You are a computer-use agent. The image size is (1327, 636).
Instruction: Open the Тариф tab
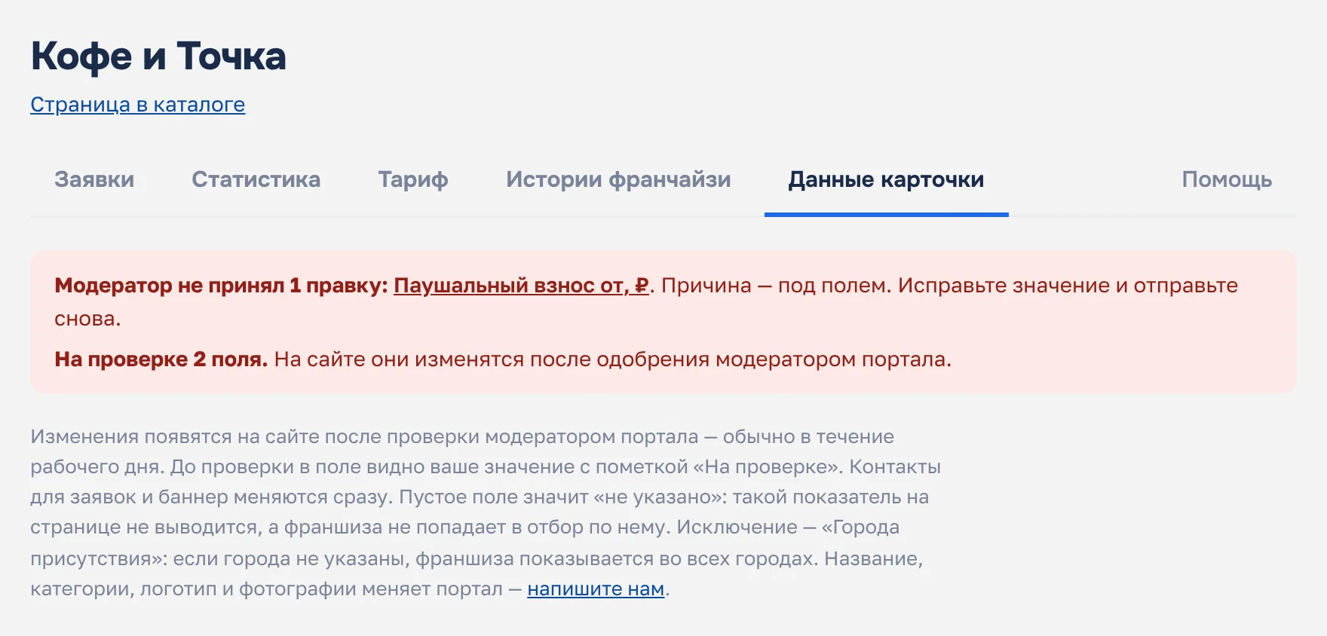413,179
